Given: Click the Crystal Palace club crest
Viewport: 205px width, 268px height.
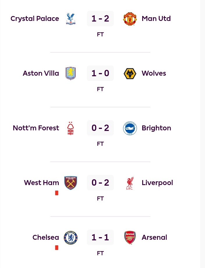Looking at the screenshot, I should [71, 19].
